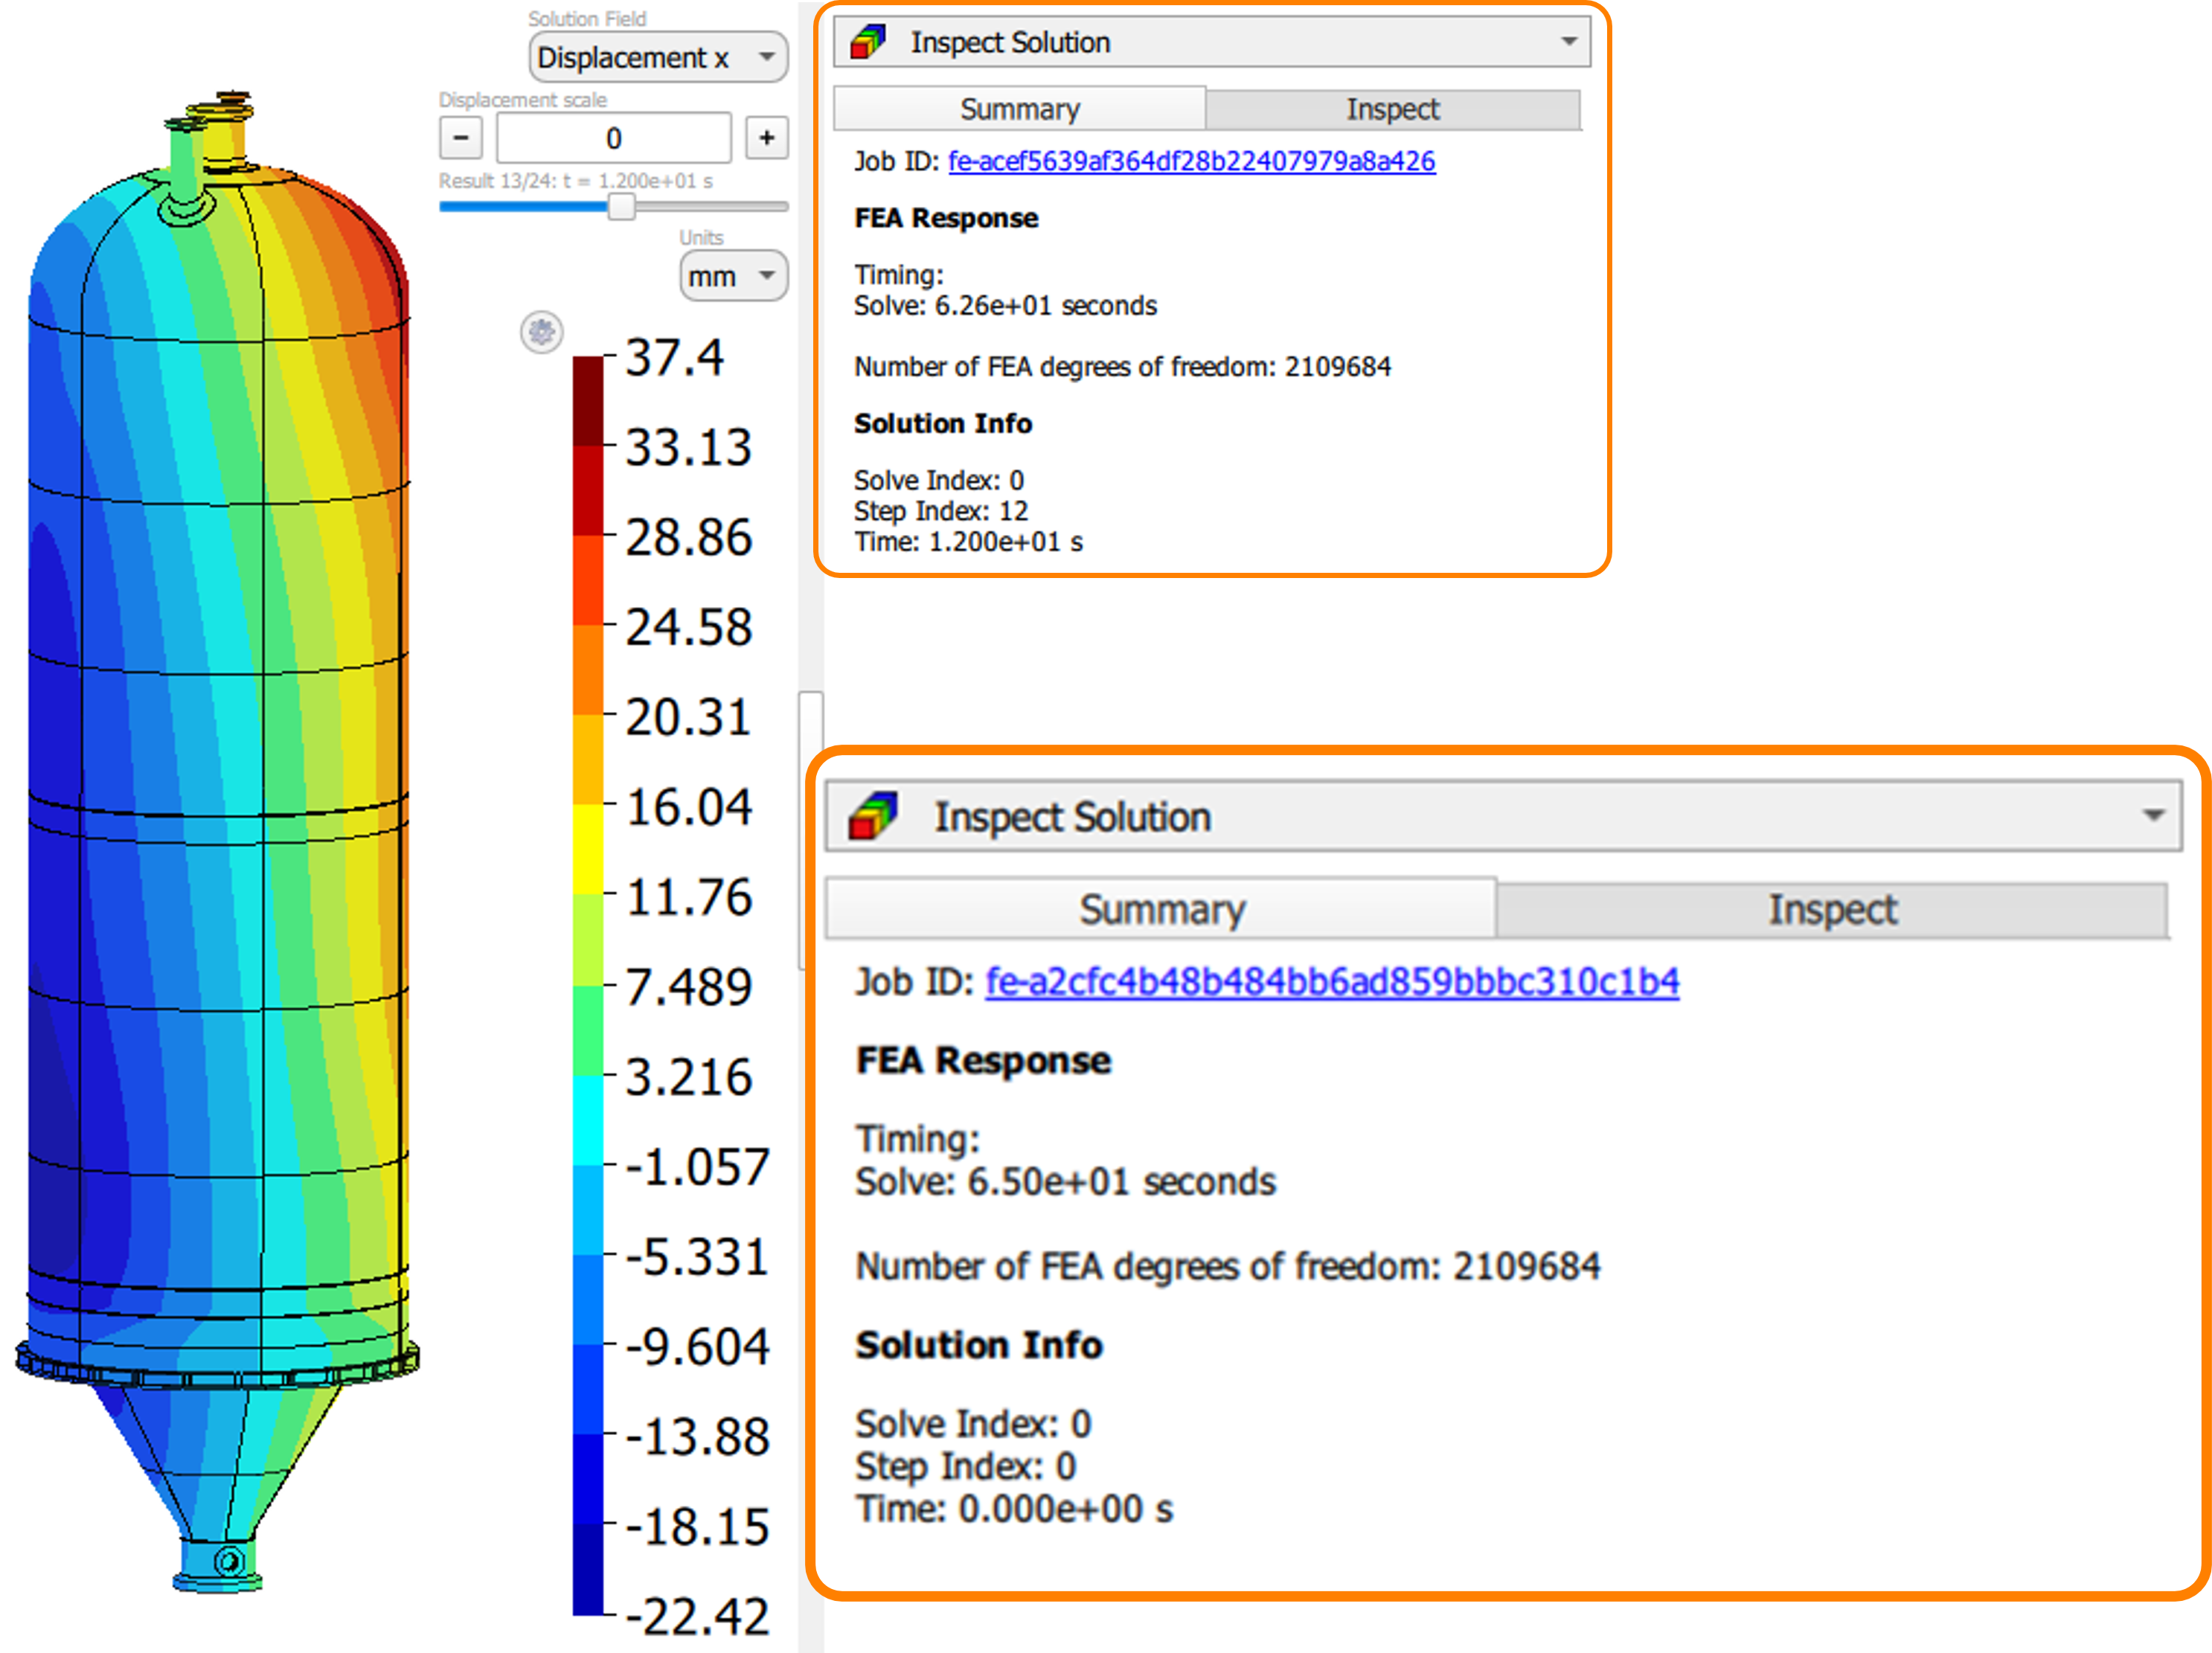Switch to upper Inspect tab
This screenshot has width=2212, height=1653.
1392,109
